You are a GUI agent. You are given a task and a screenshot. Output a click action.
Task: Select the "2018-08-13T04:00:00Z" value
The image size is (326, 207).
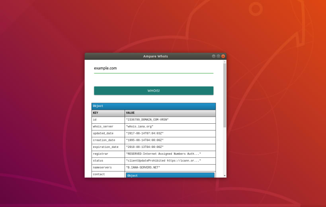tap(170, 147)
